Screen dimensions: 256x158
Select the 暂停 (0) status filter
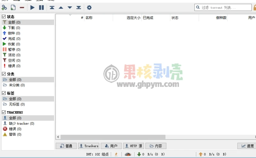28,49
